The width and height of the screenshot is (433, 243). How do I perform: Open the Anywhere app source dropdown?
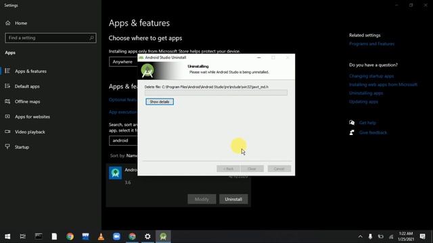coord(123,61)
